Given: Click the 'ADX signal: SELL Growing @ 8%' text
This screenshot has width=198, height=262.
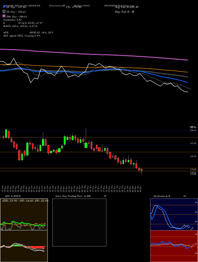Looking at the screenshot, I should pos(22,36).
